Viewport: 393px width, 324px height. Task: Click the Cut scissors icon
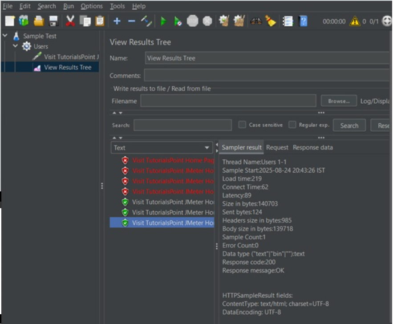coord(70,21)
